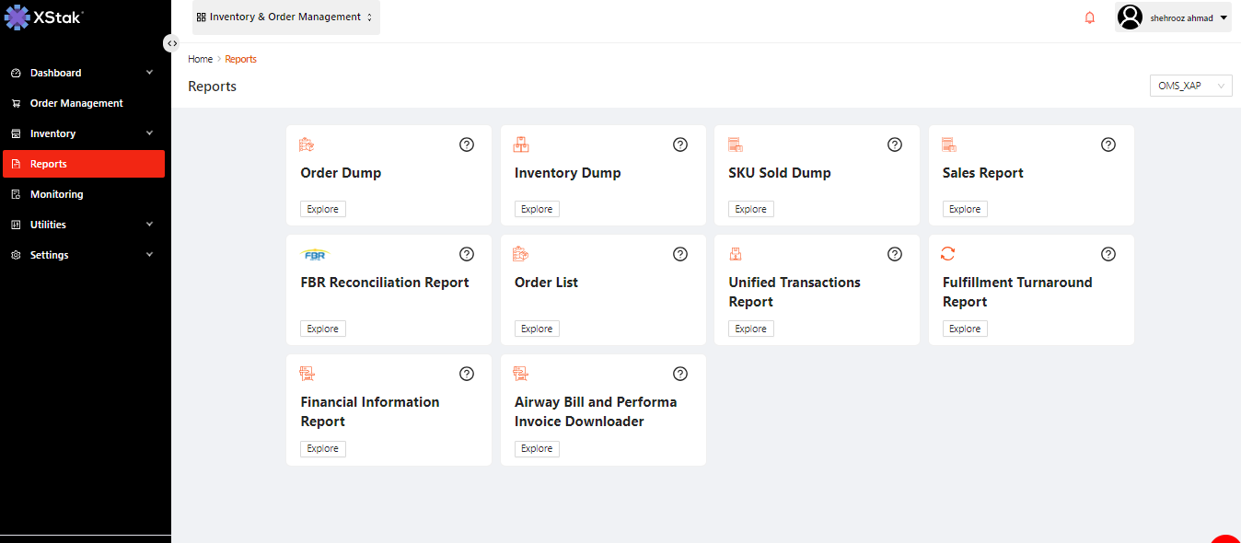Expand the Dashboard sidebar menu
1241x543 pixels.
83,73
